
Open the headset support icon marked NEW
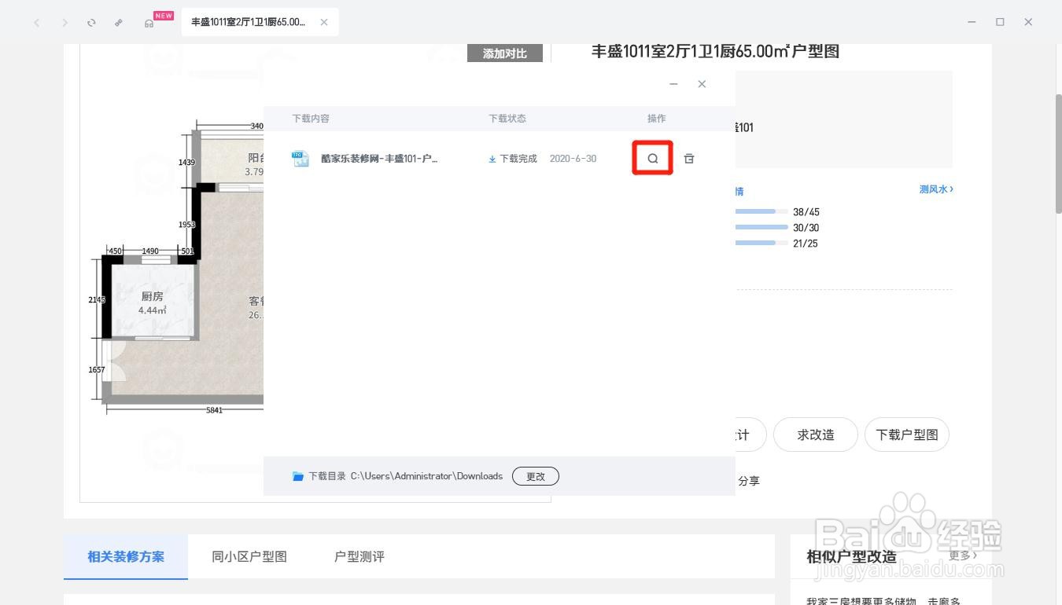149,23
